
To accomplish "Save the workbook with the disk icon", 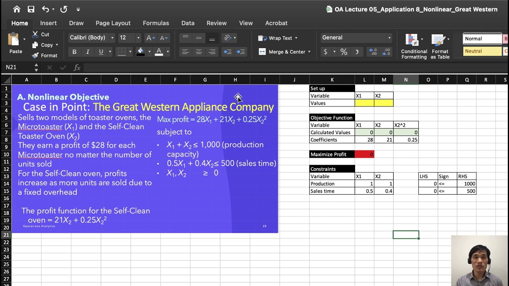I will click(x=31, y=9).
